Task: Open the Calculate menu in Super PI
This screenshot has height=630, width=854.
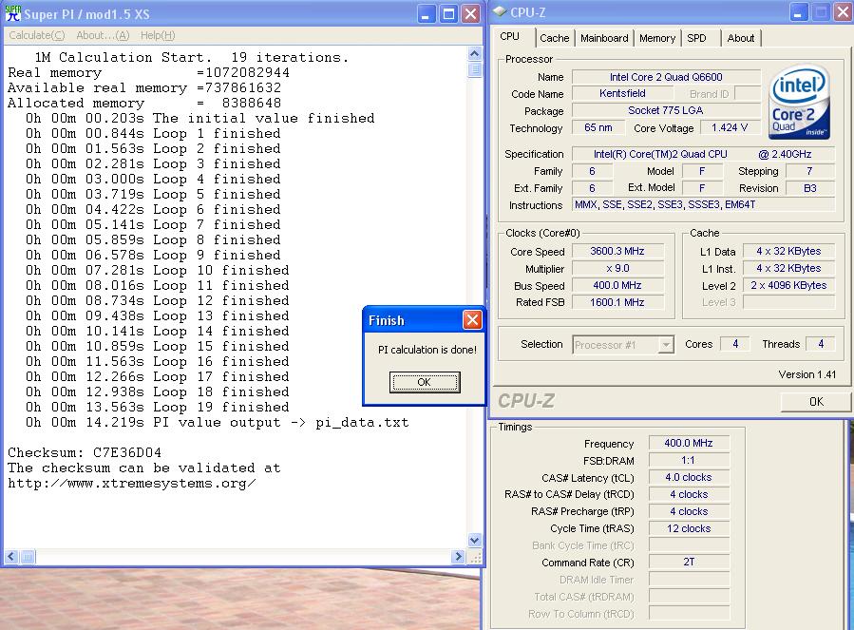Action: (36, 35)
